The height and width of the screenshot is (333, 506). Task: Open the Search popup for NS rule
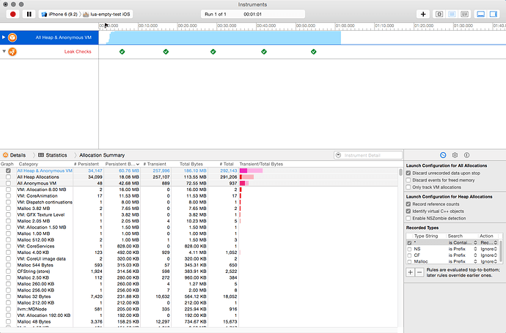pyautogui.click(x=463, y=249)
